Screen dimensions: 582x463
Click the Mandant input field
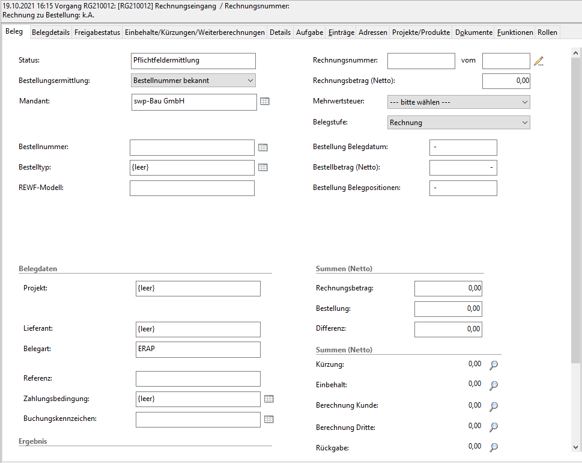coord(194,102)
